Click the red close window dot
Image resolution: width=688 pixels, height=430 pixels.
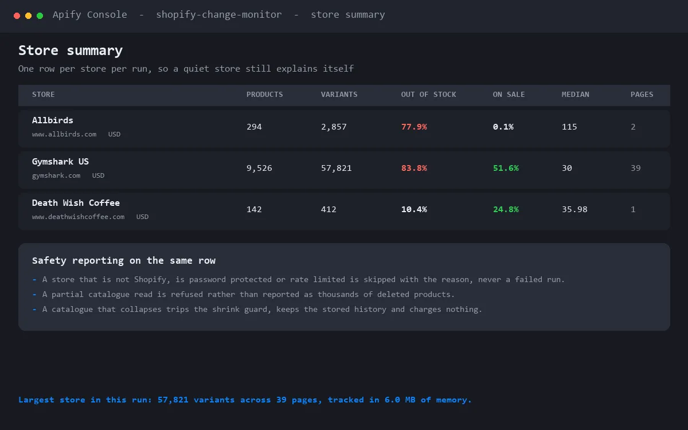(x=17, y=16)
